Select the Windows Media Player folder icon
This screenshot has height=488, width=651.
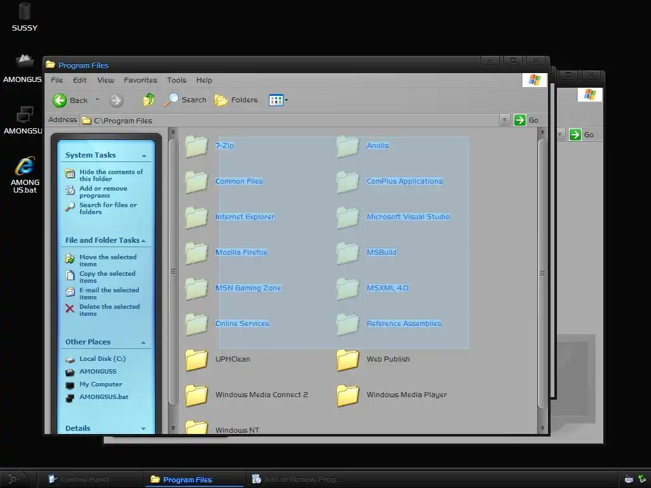click(x=348, y=395)
